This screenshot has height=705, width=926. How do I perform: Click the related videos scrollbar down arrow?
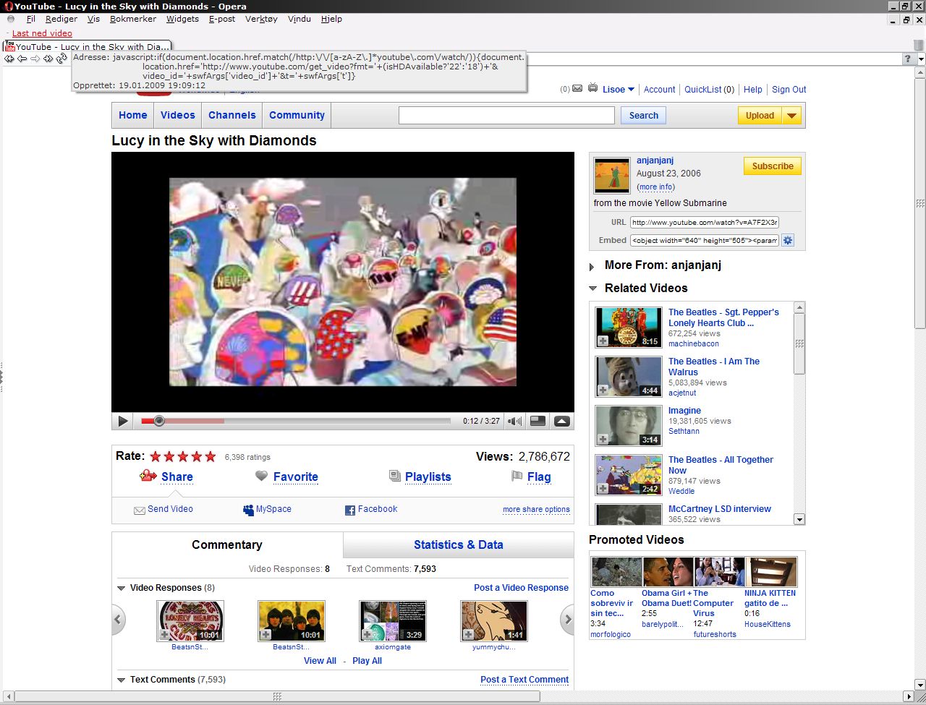coord(799,519)
